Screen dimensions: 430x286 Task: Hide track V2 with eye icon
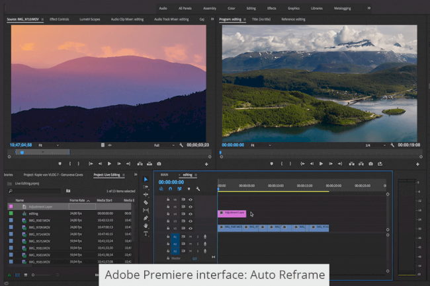click(191, 229)
